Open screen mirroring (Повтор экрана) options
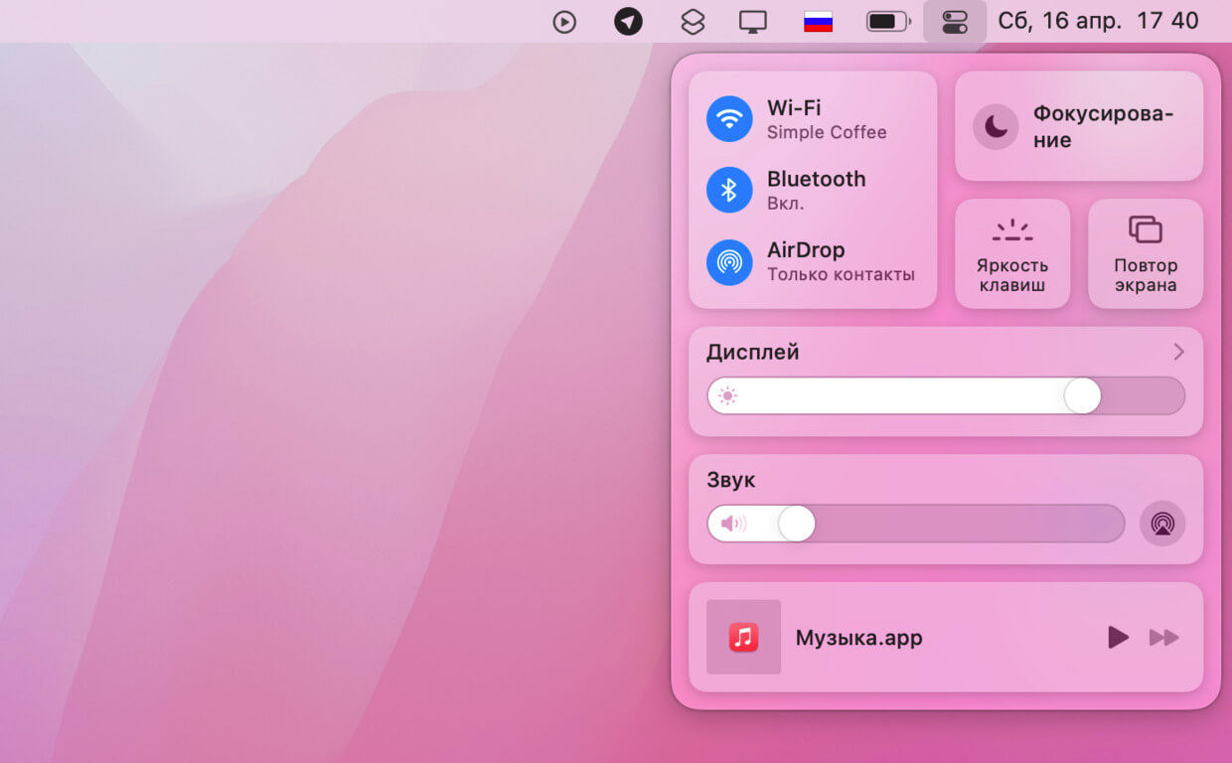 click(x=1145, y=254)
